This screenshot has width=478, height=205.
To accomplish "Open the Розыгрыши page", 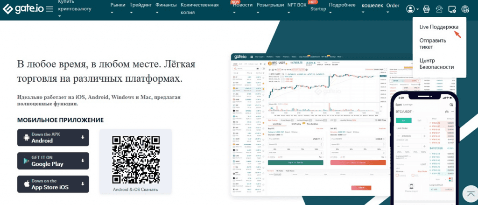I will 270,5.
